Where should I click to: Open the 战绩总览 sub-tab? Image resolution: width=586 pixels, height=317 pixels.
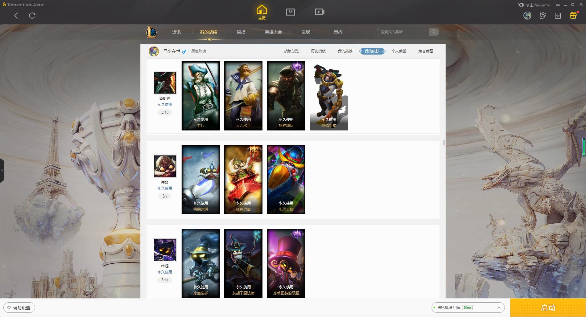(291, 51)
